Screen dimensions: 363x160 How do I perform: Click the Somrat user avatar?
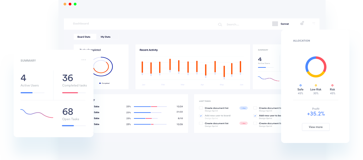pos(275,24)
